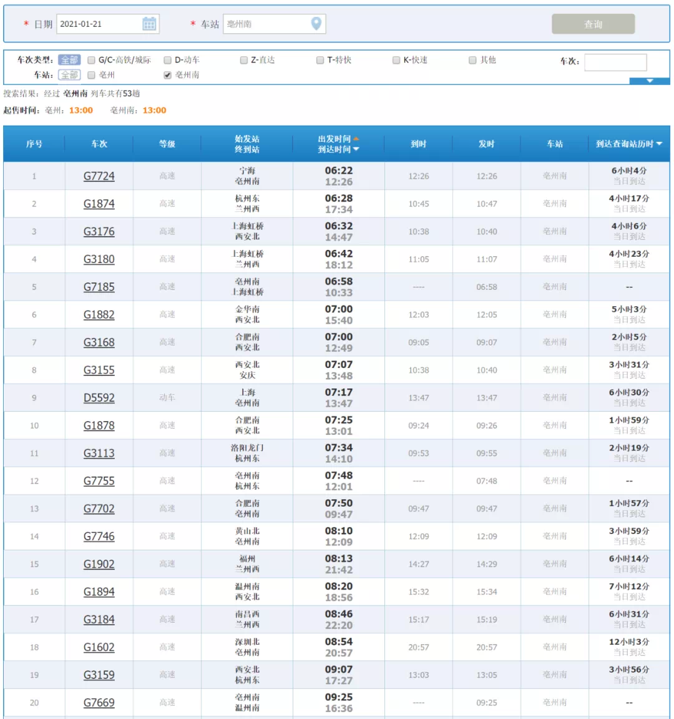The height and width of the screenshot is (719, 674).
Task: Click the 日期 date input field
Action: [x=100, y=24]
